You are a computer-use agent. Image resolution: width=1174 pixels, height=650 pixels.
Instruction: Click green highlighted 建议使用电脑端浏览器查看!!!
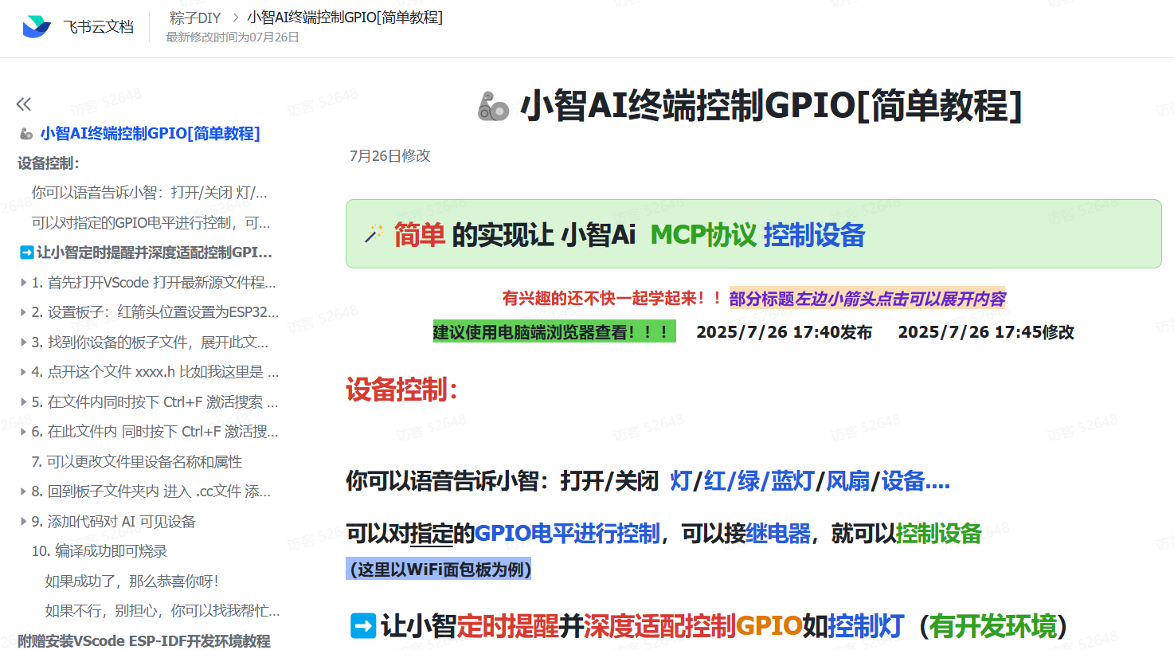point(554,332)
